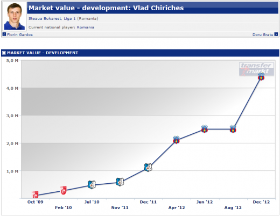
Task: Click the Oct '09 red club crest marker
Action: pos(35,195)
